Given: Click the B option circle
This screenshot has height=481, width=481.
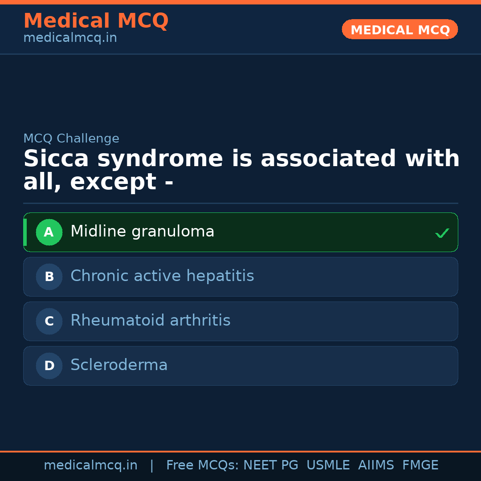Looking at the screenshot, I should tap(49, 277).
